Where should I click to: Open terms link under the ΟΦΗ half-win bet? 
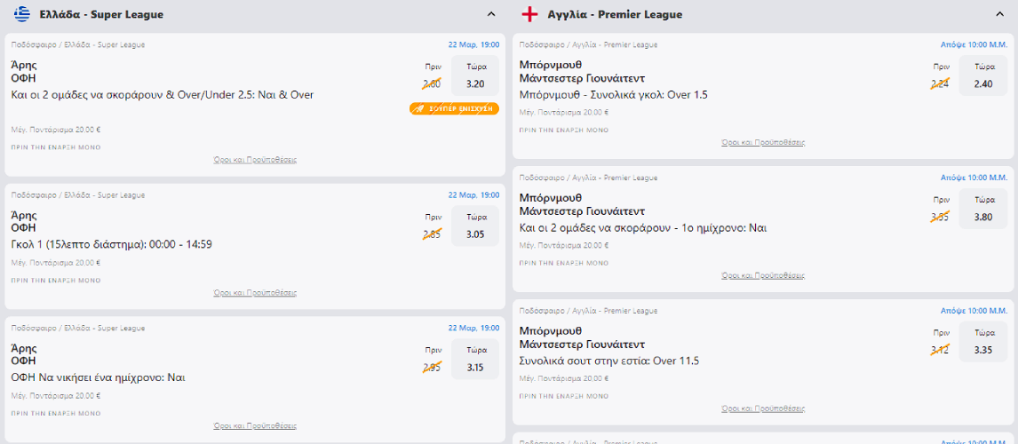255,426
